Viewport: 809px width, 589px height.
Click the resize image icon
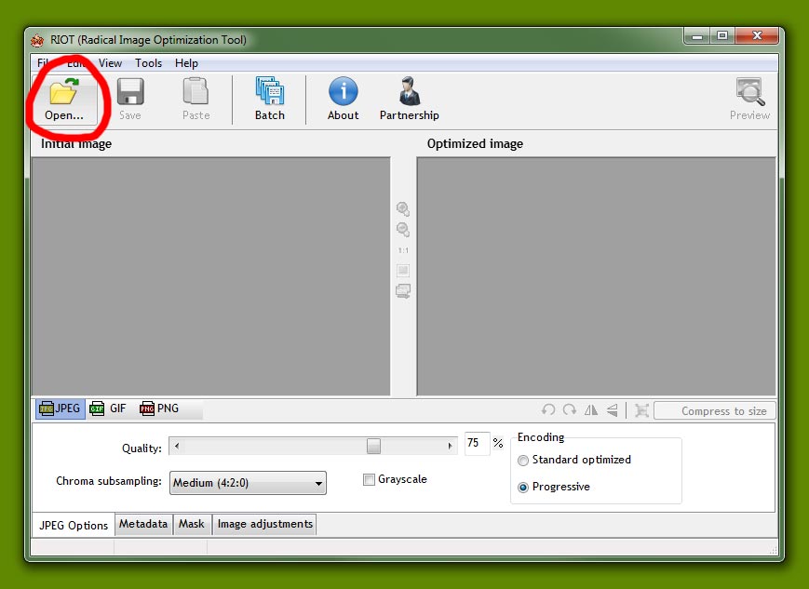pos(641,410)
